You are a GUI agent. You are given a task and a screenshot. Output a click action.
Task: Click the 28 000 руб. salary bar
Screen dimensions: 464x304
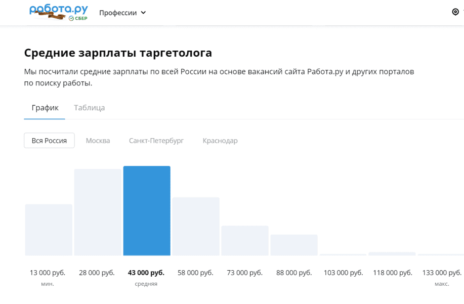click(98, 212)
